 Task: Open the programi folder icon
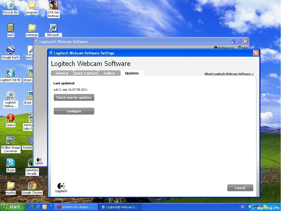pos(32,7)
